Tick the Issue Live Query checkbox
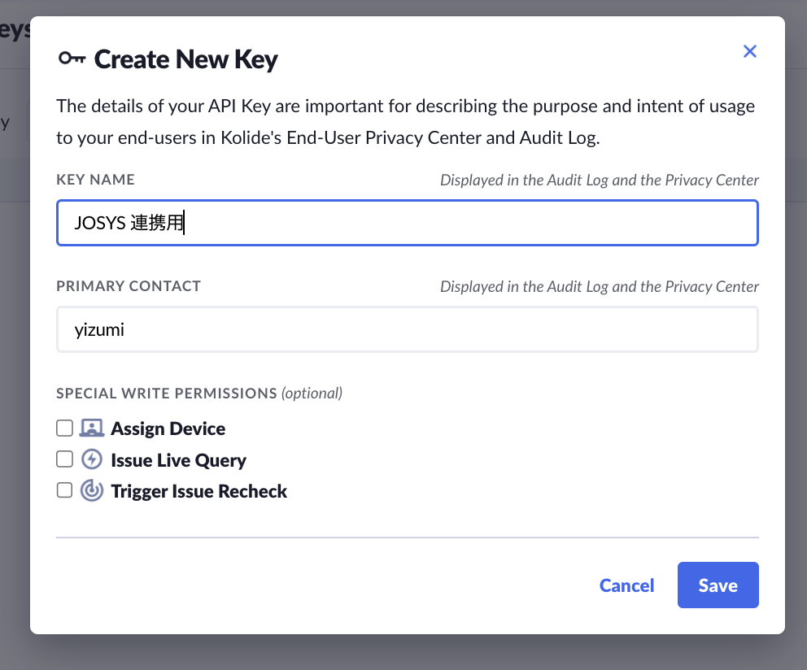The height and width of the screenshot is (670, 807). (64, 459)
